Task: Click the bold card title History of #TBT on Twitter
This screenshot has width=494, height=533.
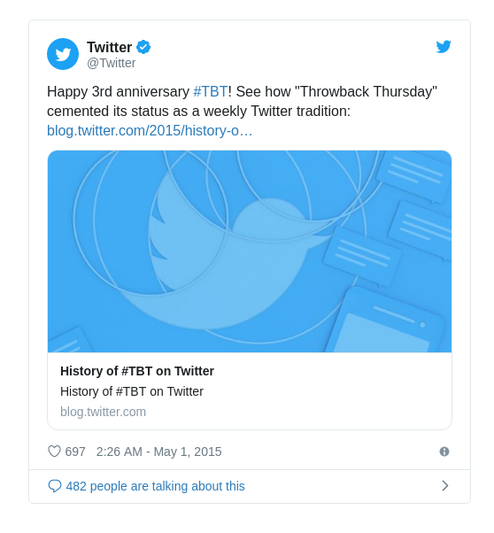Action: coord(137,371)
